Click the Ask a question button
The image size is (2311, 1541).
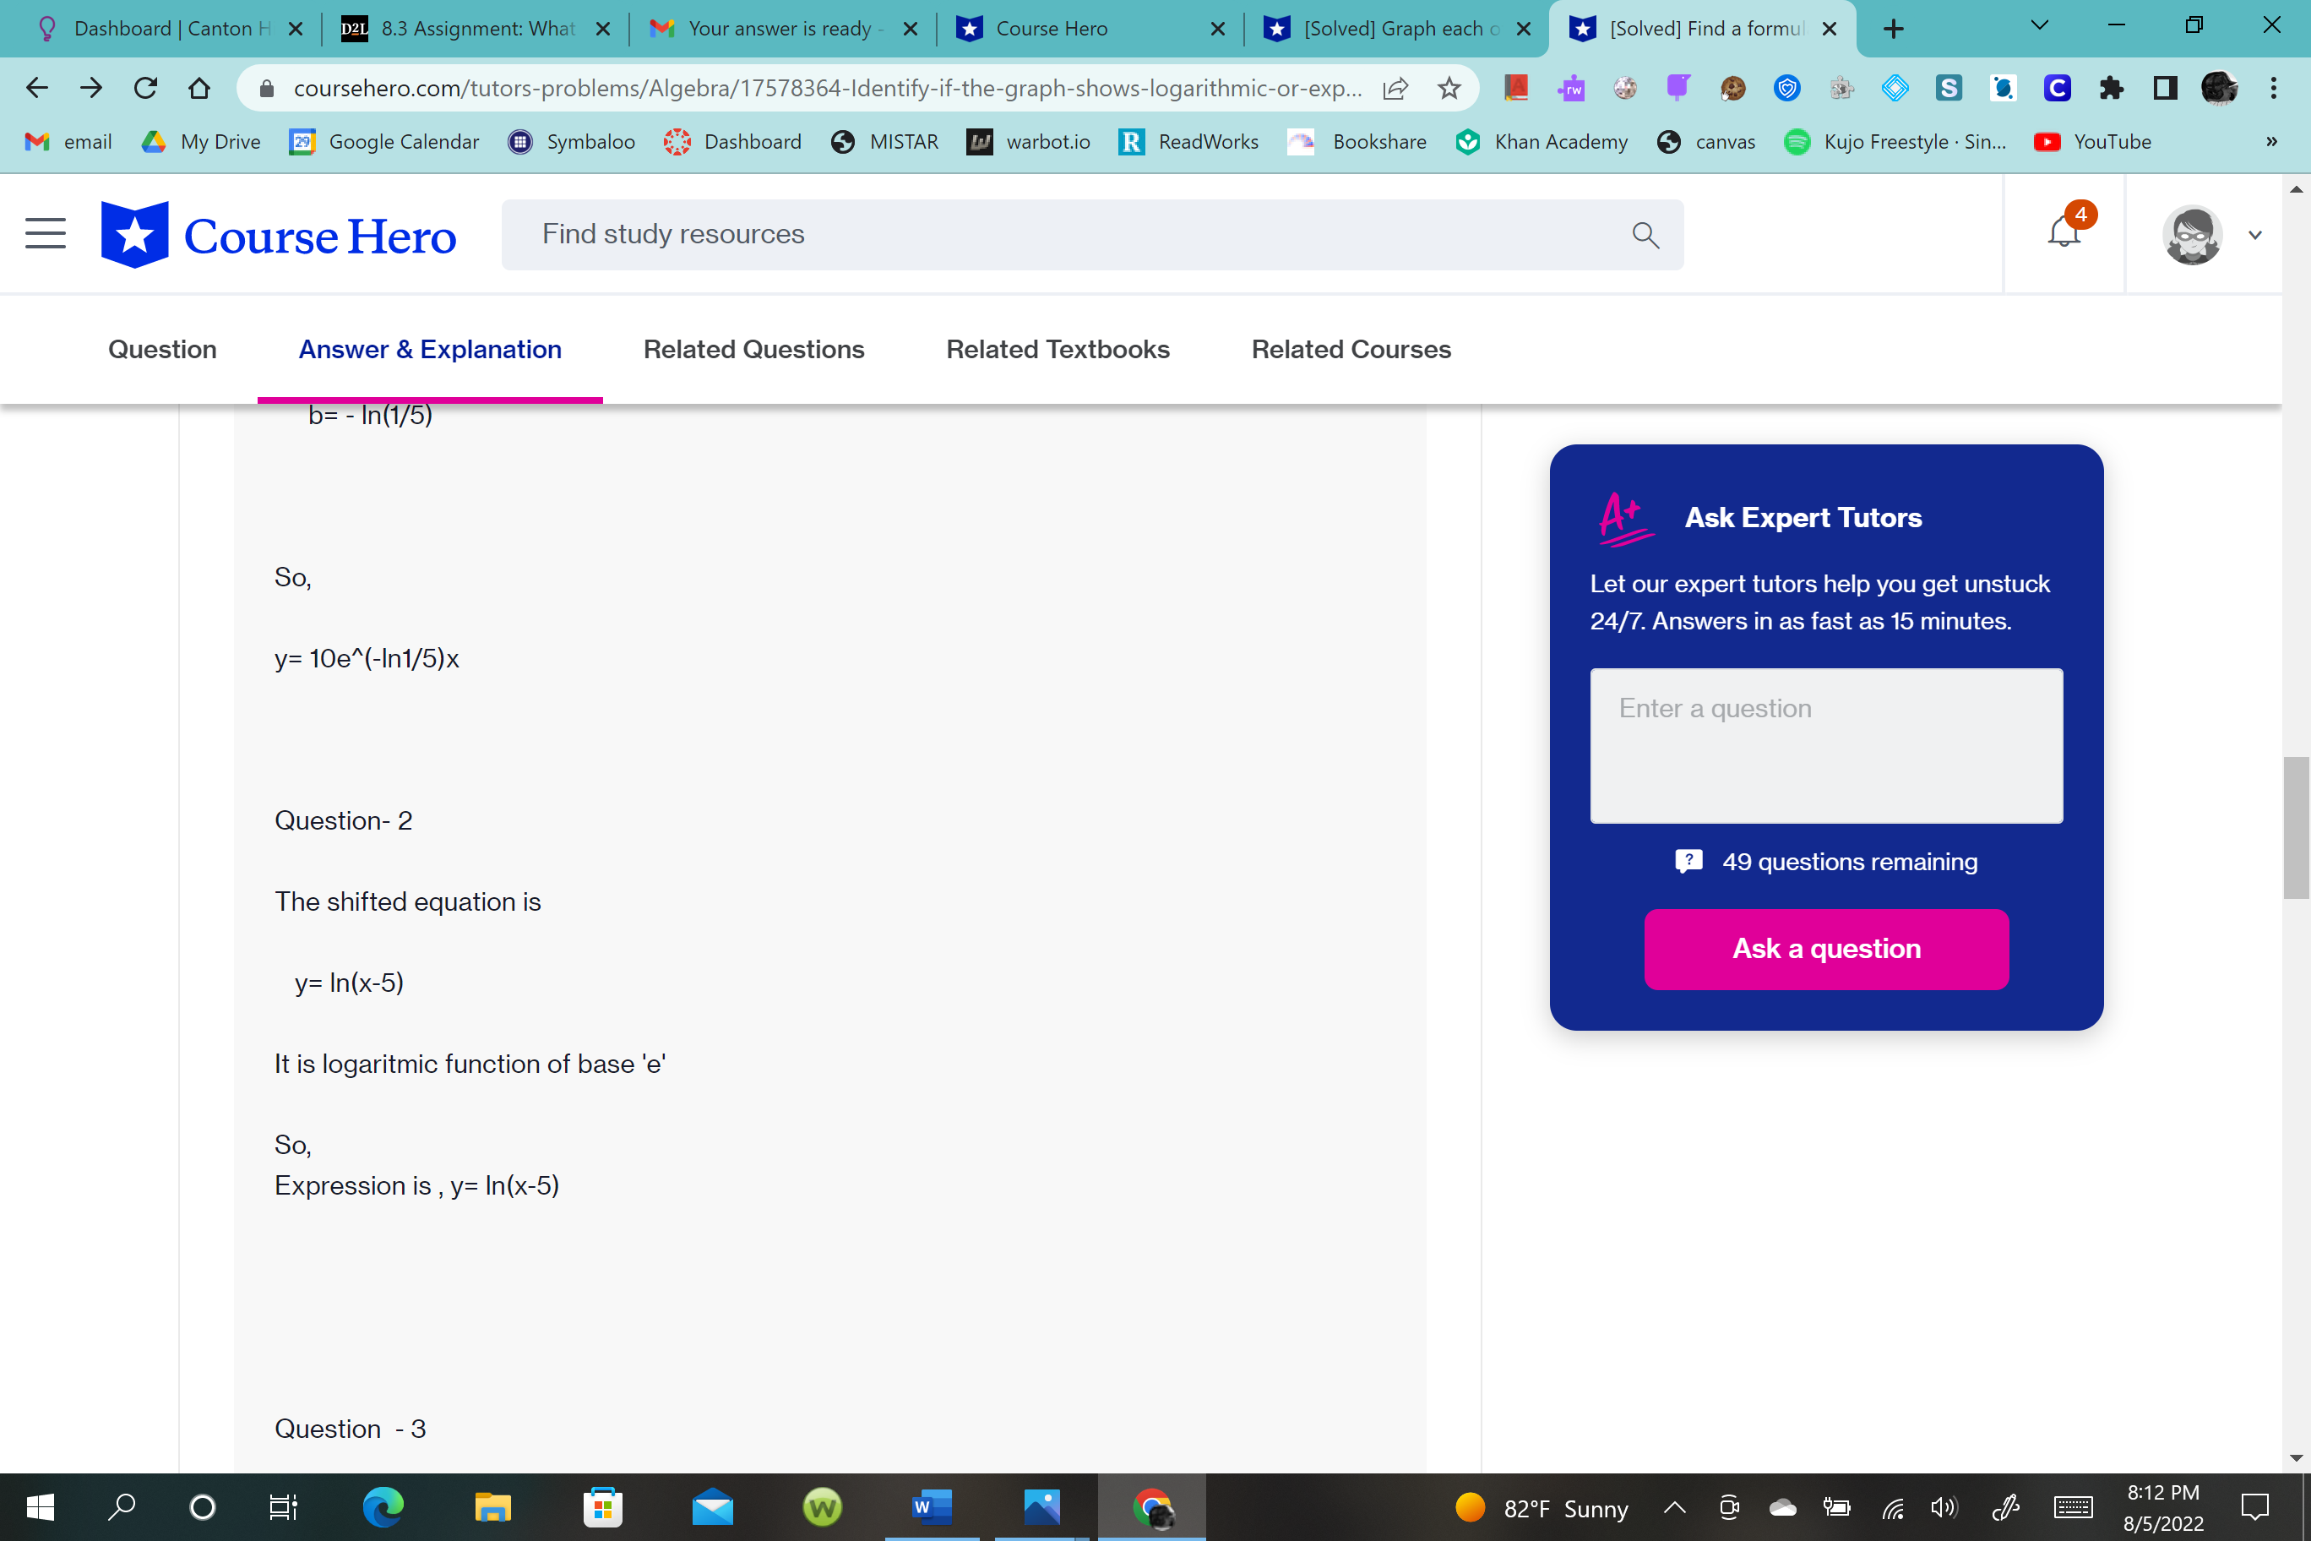(1825, 949)
